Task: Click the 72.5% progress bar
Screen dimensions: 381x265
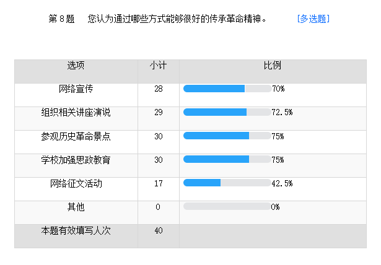Action: pos(227,112)
